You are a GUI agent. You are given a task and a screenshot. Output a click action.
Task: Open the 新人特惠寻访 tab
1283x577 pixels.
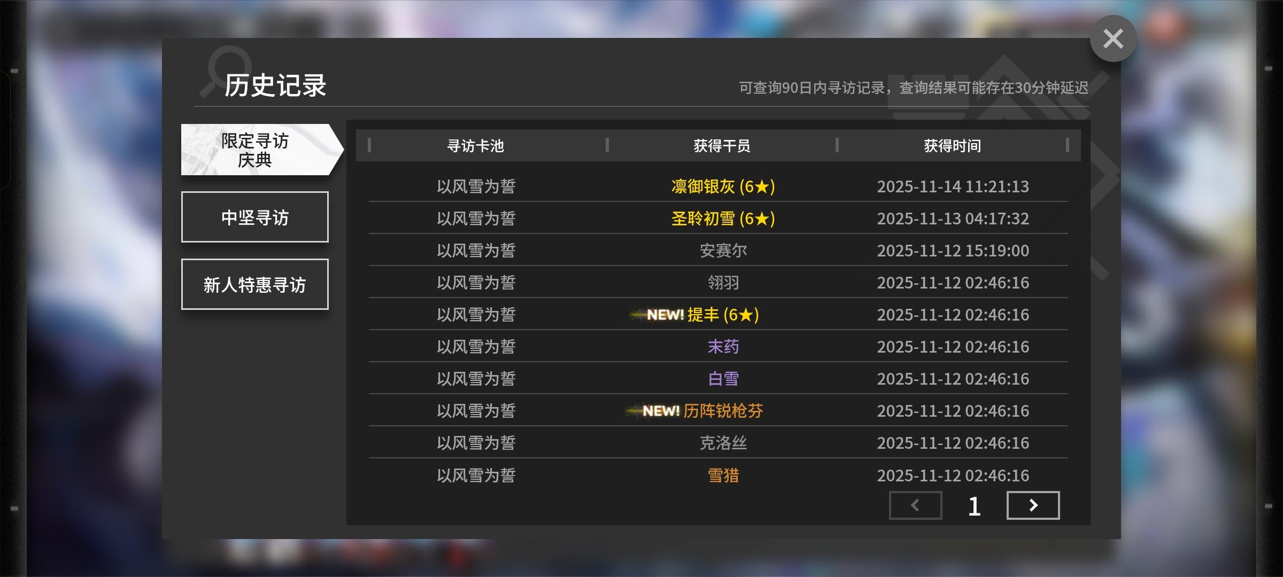[255, 285]
